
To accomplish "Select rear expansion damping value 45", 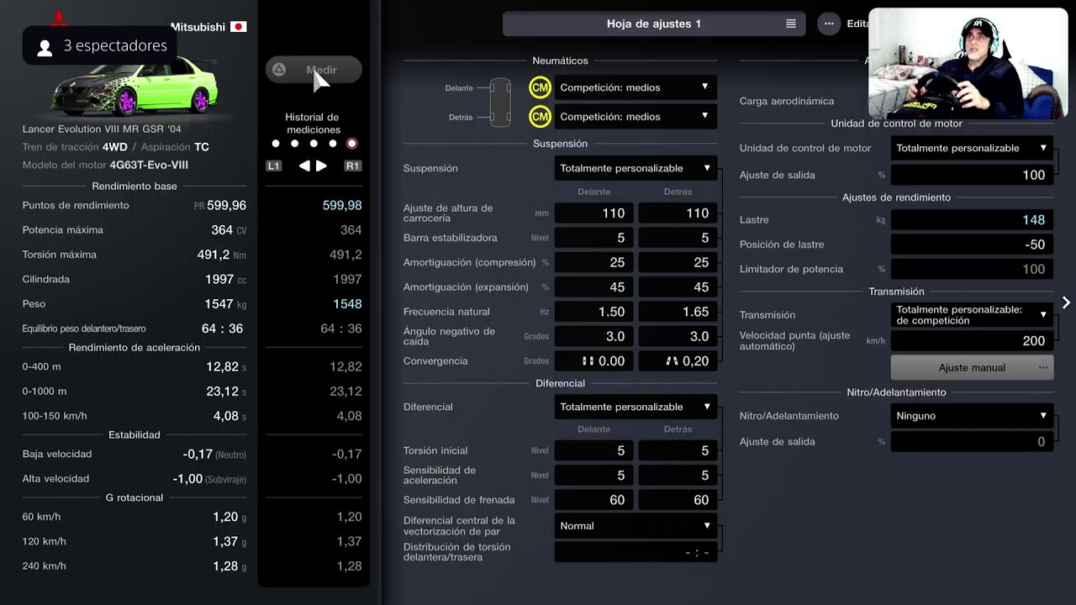I will click(678, 287).
